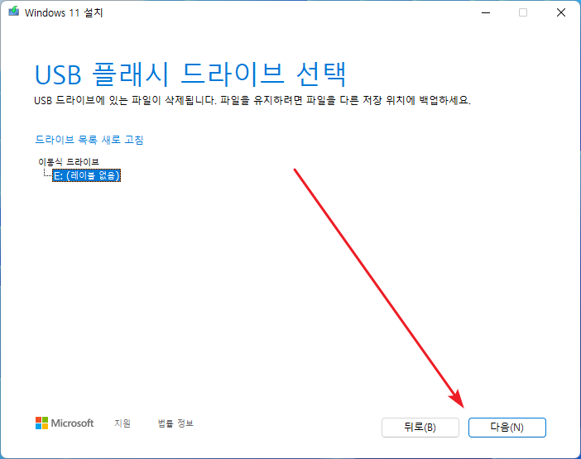Refresh drive list via 드라이브 목록 새로 고침
The image size is (581, 459).
pos(89,140)
